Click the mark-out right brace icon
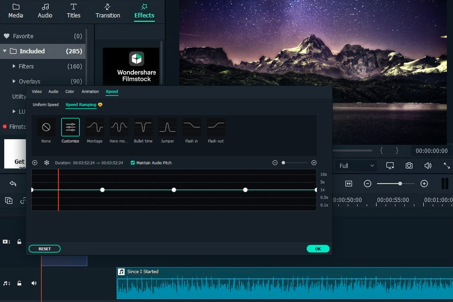This screenshot has width=453, height=302. point(397,151)
